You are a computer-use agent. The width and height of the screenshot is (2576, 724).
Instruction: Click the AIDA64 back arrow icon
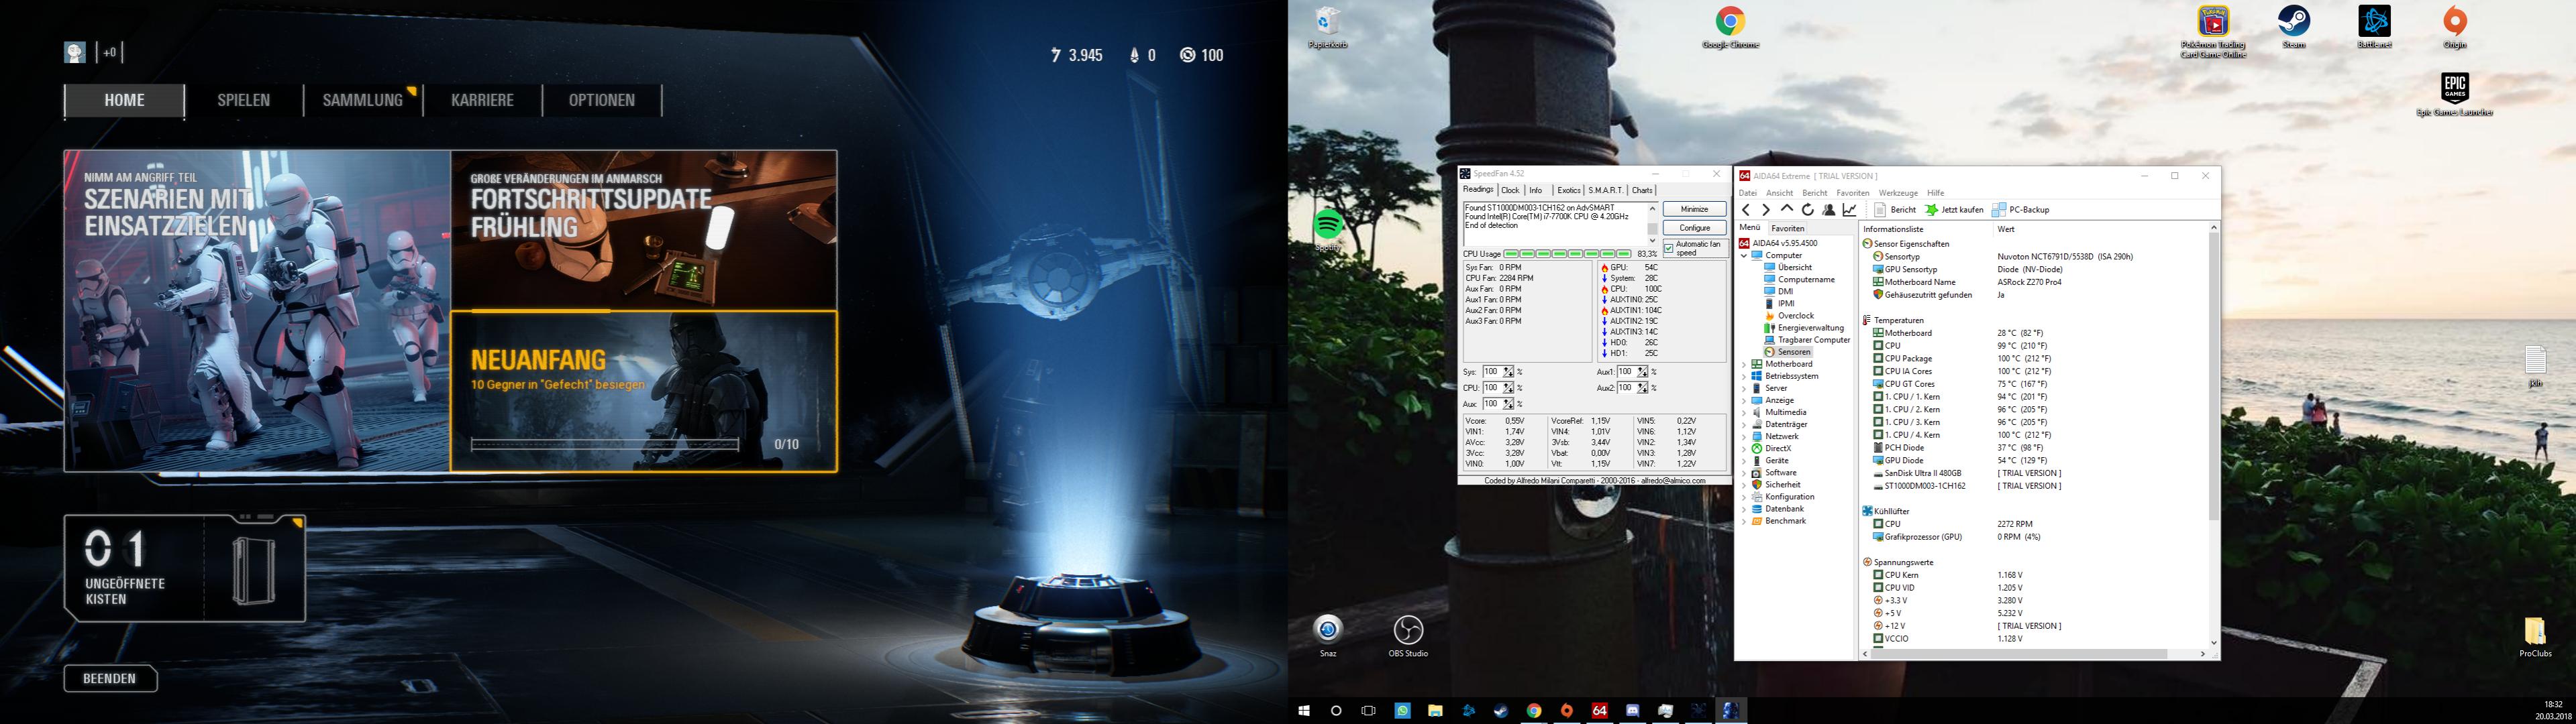pyautogui.click(x=1746, y=210)
